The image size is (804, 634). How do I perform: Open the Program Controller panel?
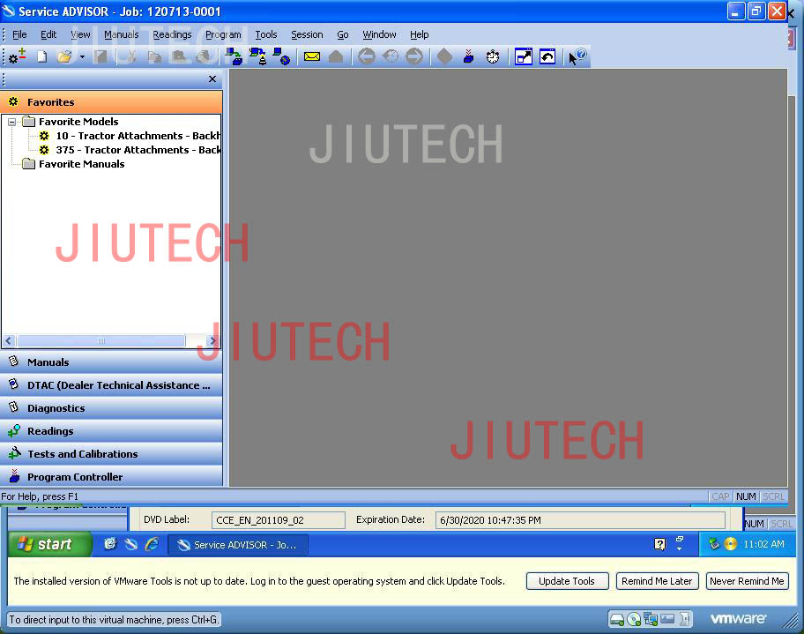pos(111,477)
